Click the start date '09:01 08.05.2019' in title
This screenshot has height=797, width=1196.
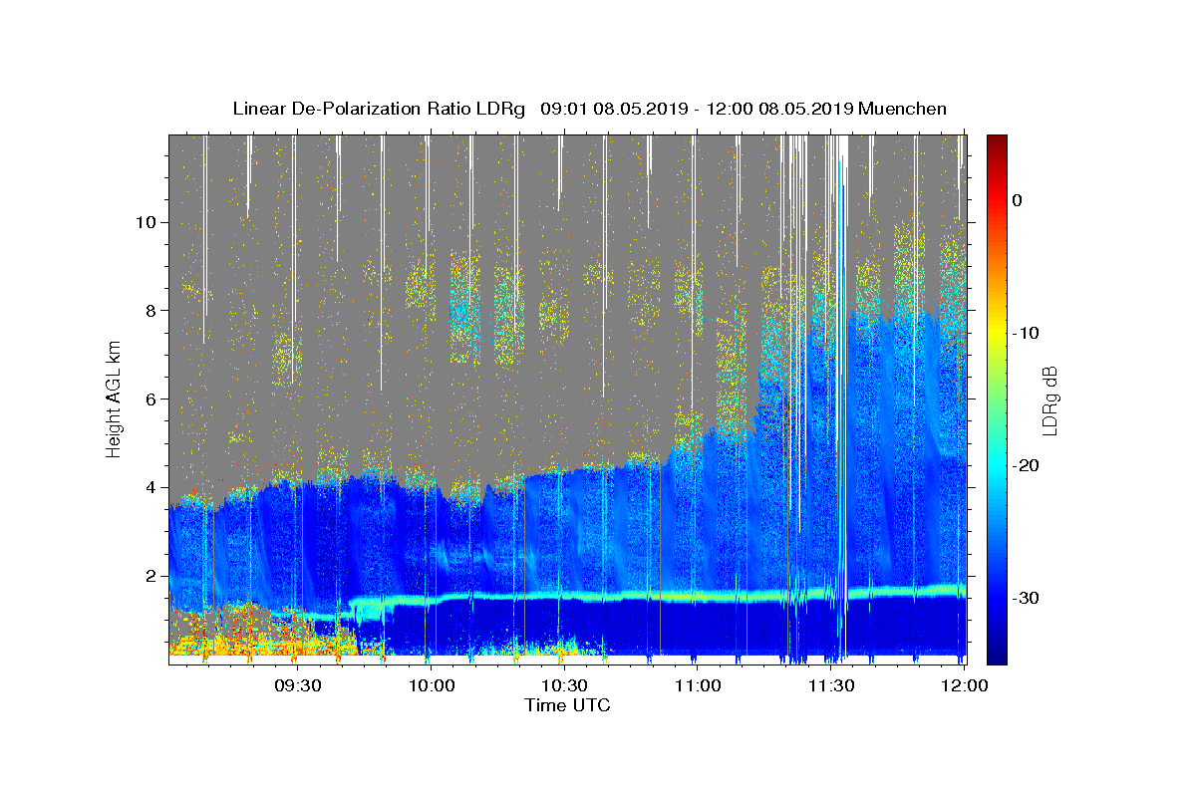614,109
